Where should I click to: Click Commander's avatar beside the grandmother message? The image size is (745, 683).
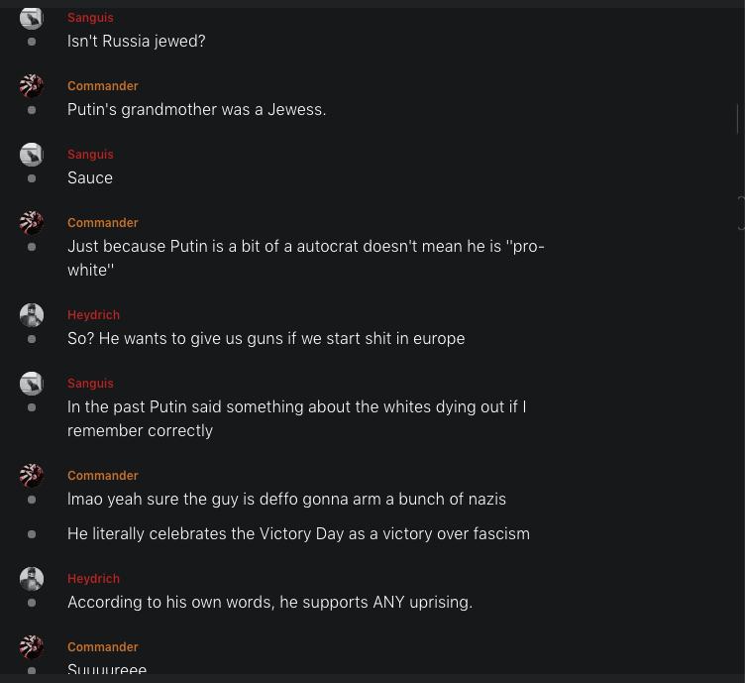(x=32, y=86)
